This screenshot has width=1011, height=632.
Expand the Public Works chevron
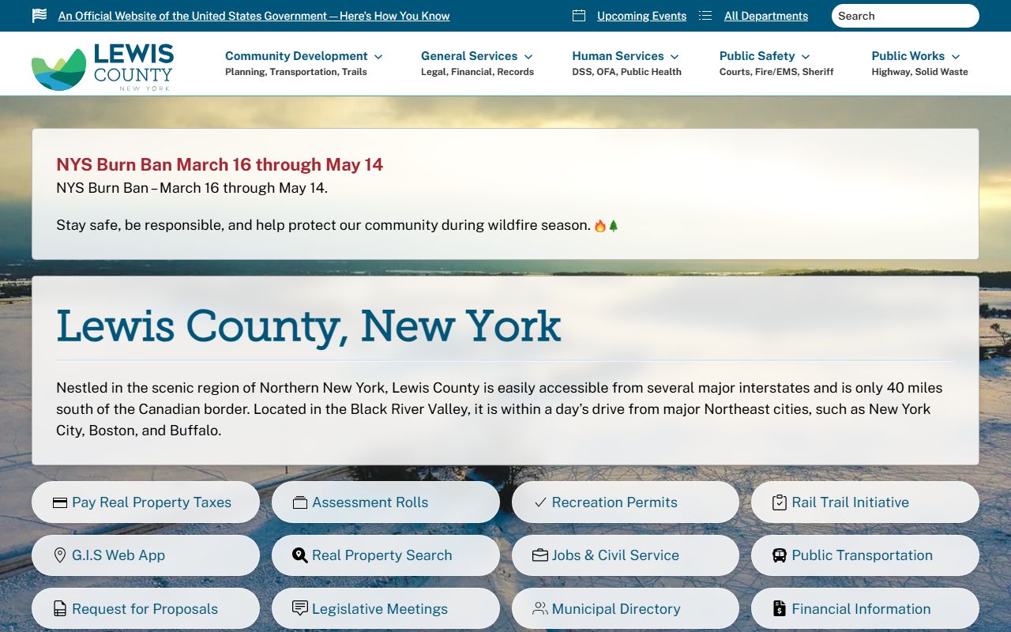tap(956, 57)
